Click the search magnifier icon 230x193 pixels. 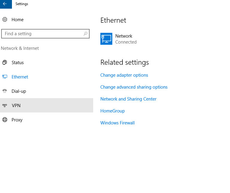pyautogui.click(x=85, y=34)
